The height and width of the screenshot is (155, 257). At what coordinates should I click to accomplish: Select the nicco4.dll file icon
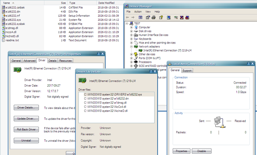point(4,32)
